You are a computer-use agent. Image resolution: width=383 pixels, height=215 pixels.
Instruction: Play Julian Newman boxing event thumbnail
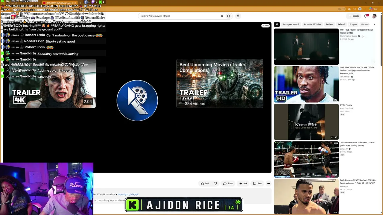306,159
